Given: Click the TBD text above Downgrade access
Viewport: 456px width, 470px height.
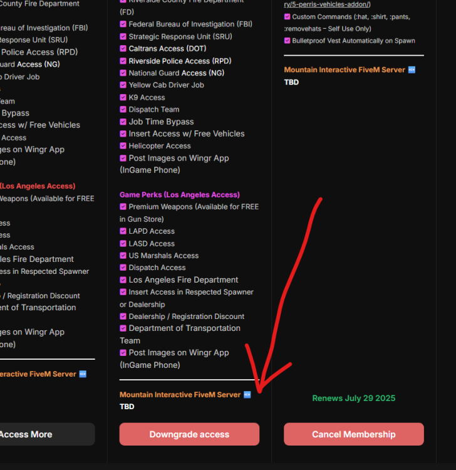Looking at the screenshot, I should pos(127,407).
